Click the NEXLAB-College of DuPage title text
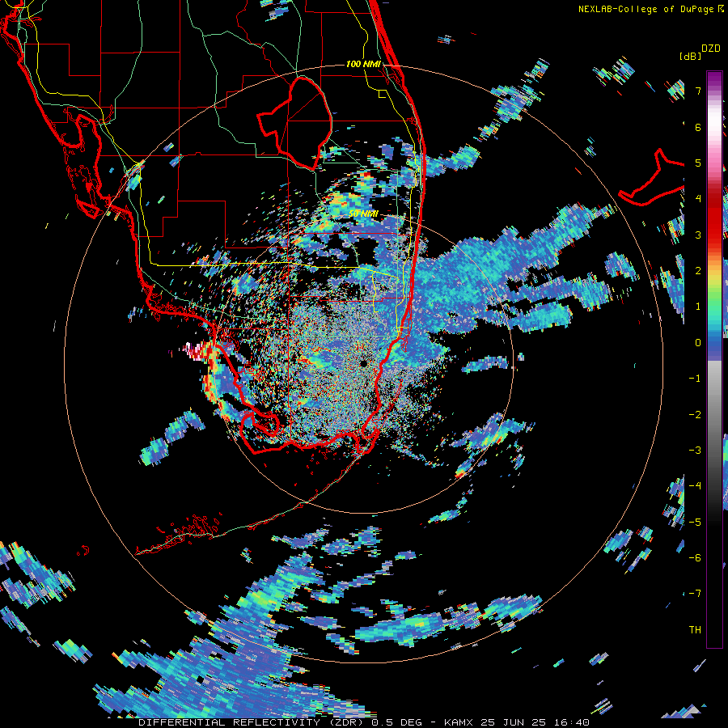The height and width of the screenshot is (728, 728). (x=647, y=9)
